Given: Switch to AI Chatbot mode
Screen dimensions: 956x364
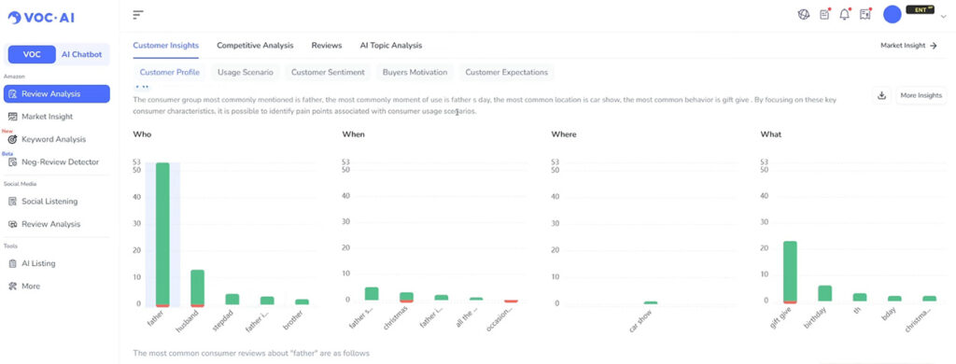Looking at the screenshot, I should (x=82, y=54).
